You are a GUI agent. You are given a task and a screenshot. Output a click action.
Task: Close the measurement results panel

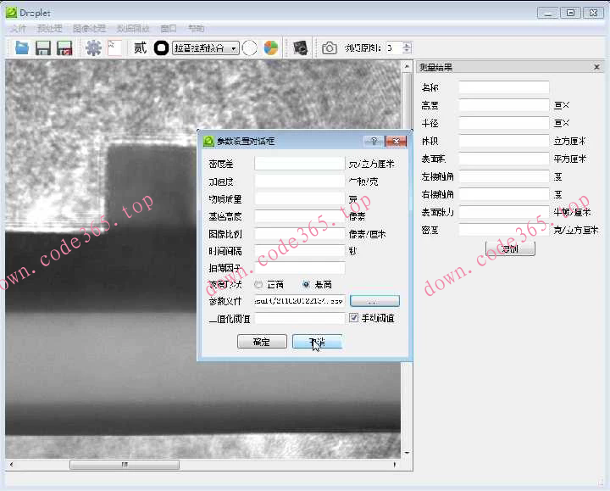[598, 68]
